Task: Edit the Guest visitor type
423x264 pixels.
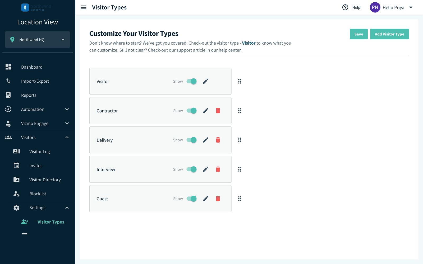Action: 205,199
